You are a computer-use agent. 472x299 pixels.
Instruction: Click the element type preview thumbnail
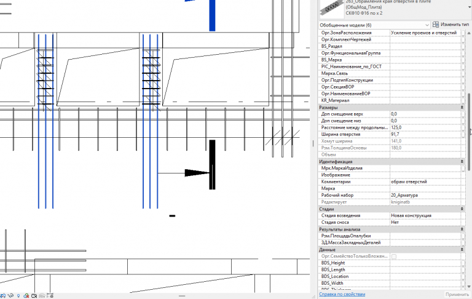(331, 9)
